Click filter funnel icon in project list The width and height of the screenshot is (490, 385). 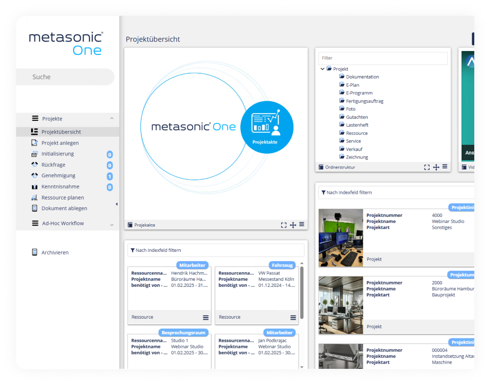point(324,192)
